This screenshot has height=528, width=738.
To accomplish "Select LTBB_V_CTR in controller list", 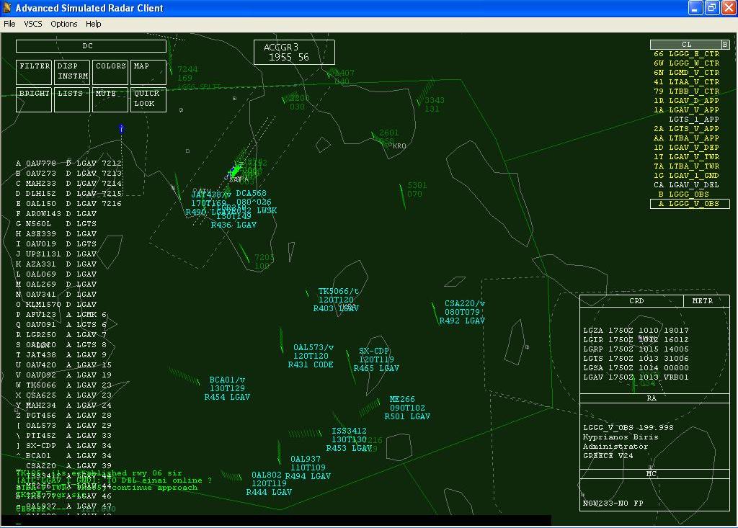I will (687, 91).
